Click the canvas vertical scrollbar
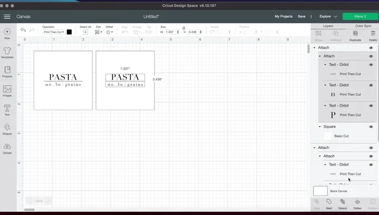 [x=309, y=49]
